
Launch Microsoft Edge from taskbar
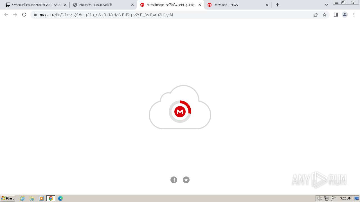(60, 198)
